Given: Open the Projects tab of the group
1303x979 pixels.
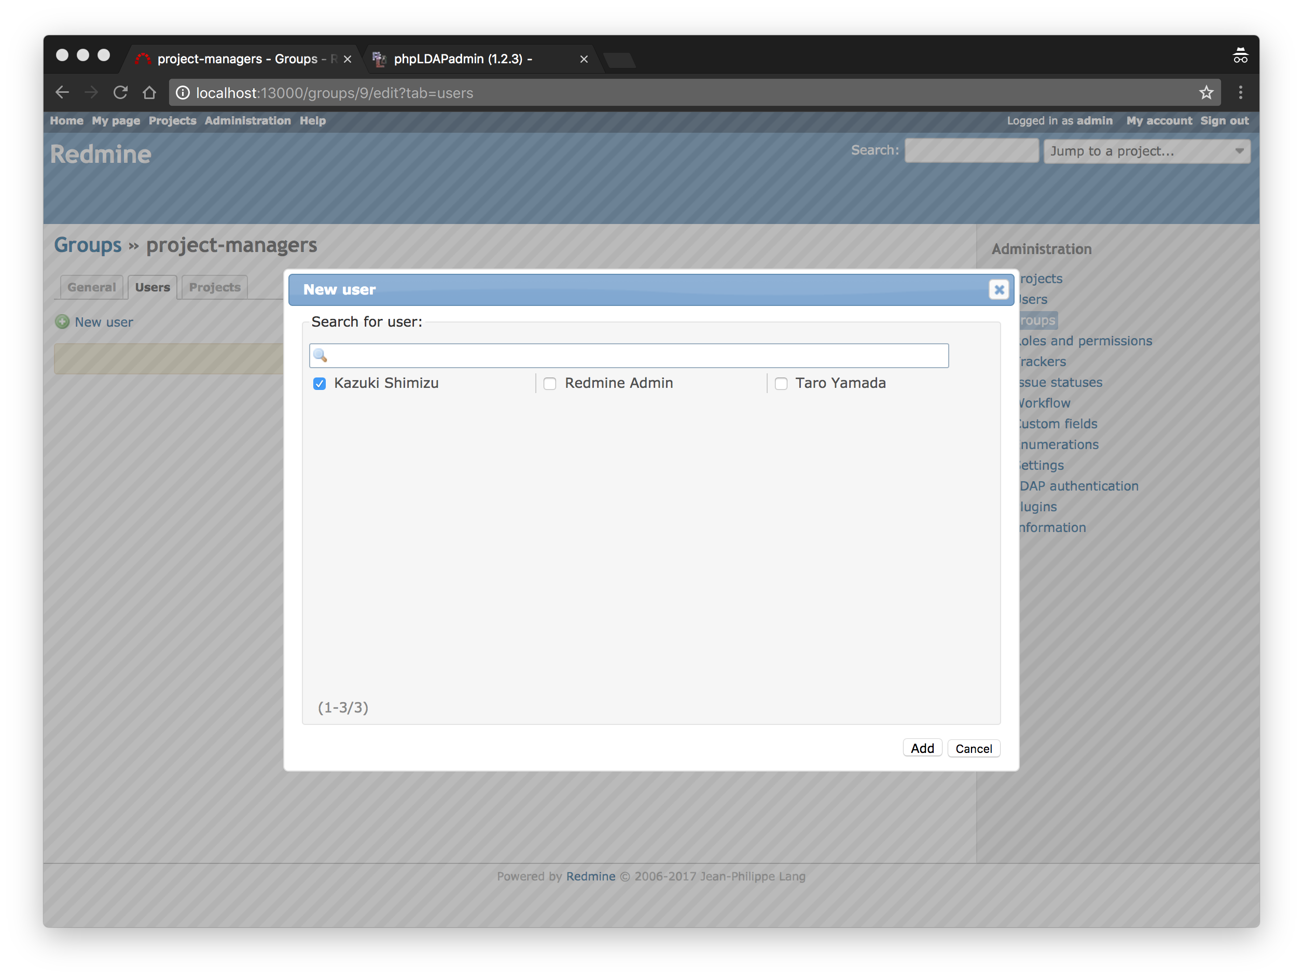Looking at the screenshot, I should coord(214,287).
